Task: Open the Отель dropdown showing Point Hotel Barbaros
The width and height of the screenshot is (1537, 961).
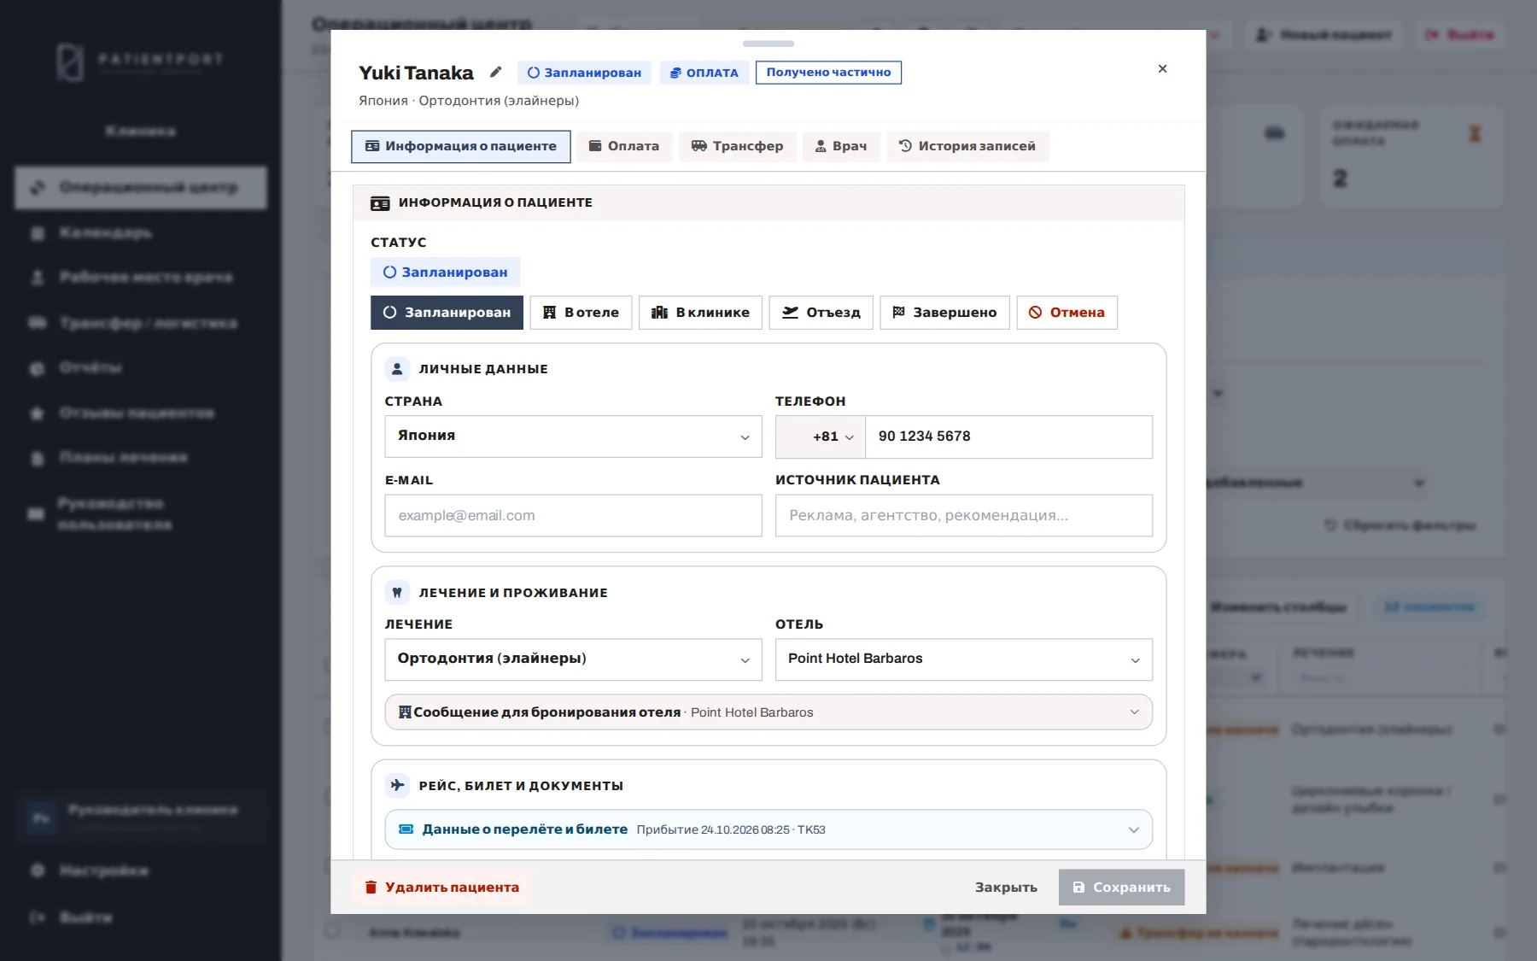Action: pyautogui.click(x=964, y=659)
